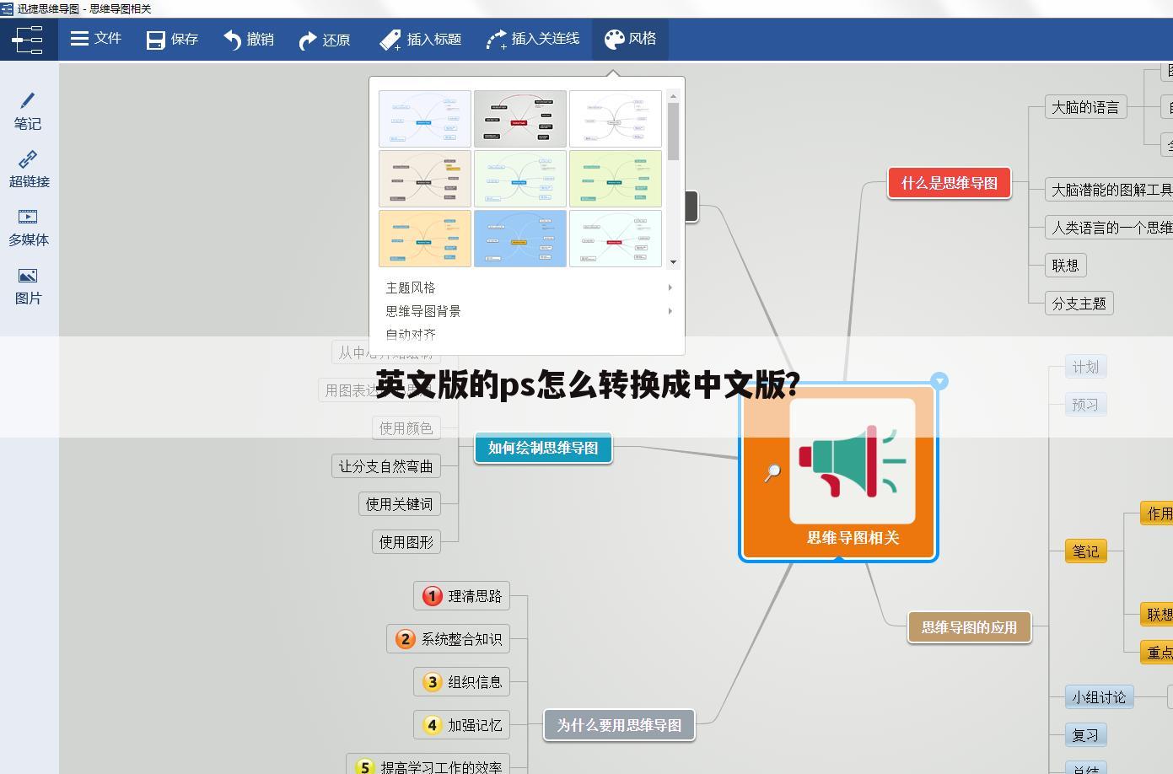
Task: Select the 思维导图的应用 node
Action: [x=969, y=627]
